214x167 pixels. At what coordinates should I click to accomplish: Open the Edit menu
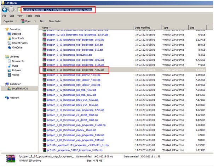(x=12, y=16)
